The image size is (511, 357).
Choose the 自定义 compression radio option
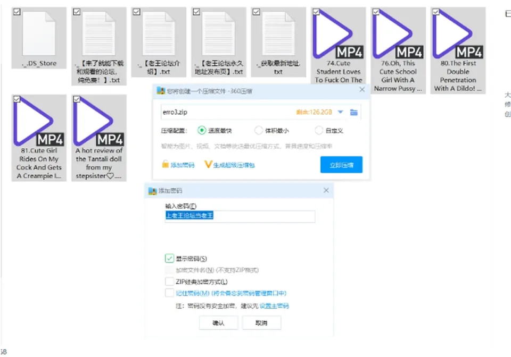click(319, 130)
